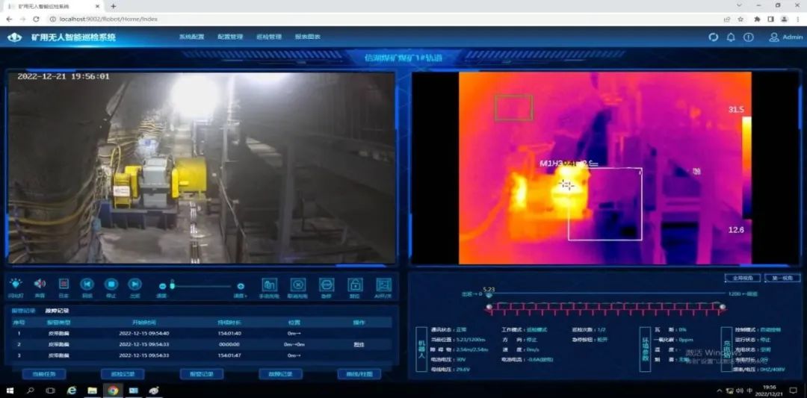Image resolution: width=807 pixels, height=398 pixels.
Task: Click the forward (出巡) round button
Action: pyautogui.click(x=134, y=284)
